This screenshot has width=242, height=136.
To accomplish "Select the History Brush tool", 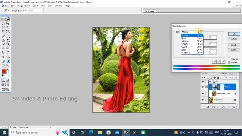I will pyautogui.click(x=8, y=40).
